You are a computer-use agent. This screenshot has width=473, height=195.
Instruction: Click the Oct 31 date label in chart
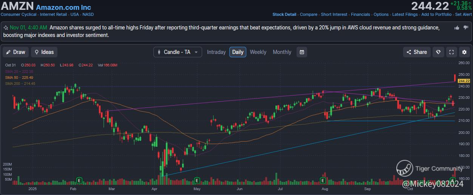pyautogui.click(x=11, y=65)
